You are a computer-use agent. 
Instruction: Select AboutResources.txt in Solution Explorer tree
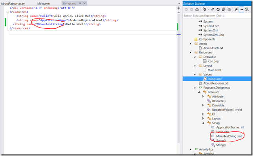[x=216, y=83]
